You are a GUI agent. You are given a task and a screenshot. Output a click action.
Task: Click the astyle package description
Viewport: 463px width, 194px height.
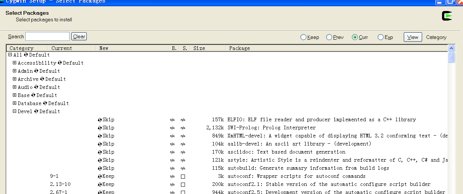[337, 160]
